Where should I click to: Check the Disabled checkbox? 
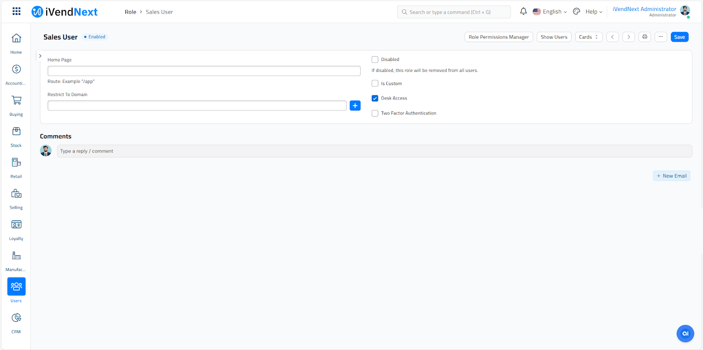[x=375, y=60]
